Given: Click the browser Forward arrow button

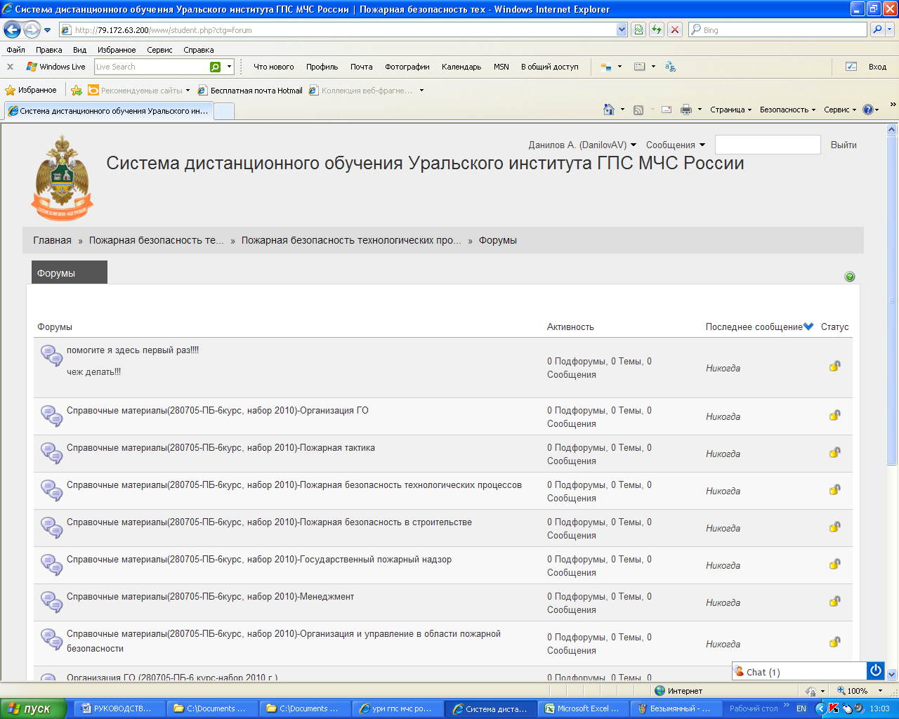Looking at the screenshot, I should 32,29.
